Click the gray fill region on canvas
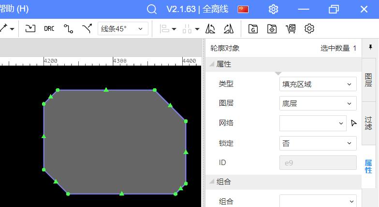 (115, 142)
